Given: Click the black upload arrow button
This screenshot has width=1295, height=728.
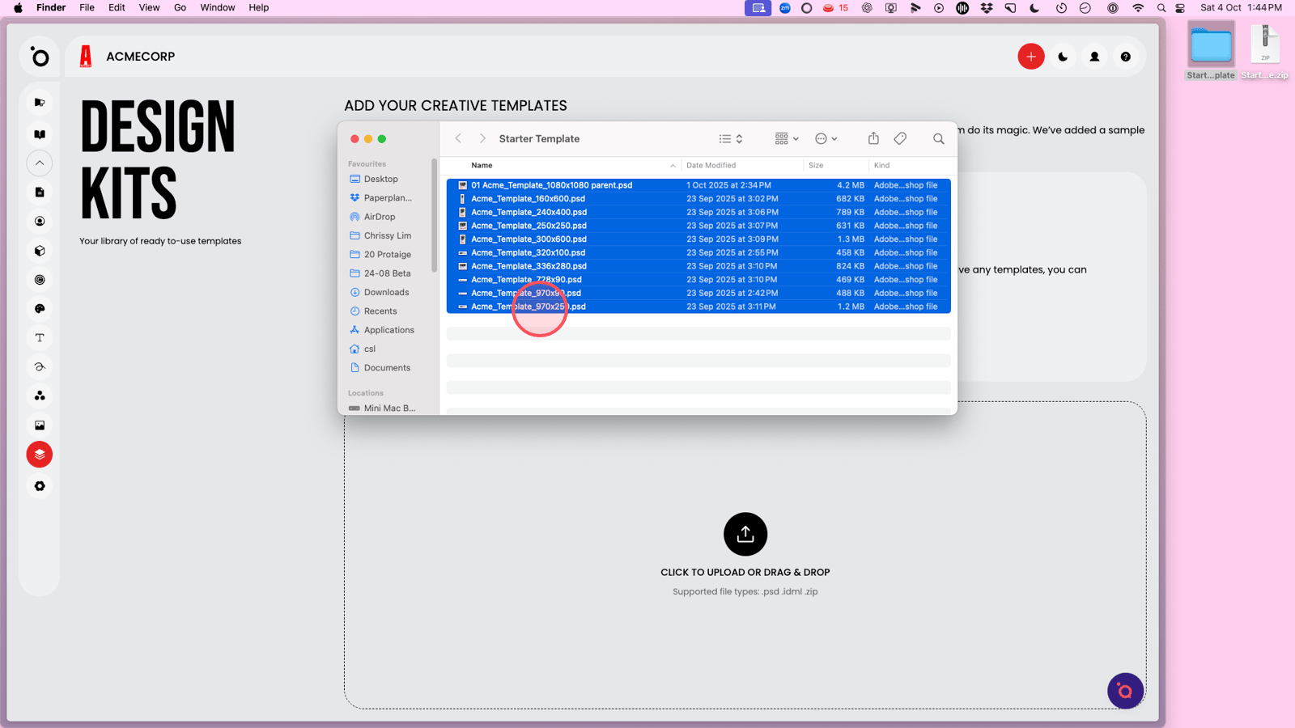Looking at the screenshot, I should pyautogui.click(x=745, y=534).
